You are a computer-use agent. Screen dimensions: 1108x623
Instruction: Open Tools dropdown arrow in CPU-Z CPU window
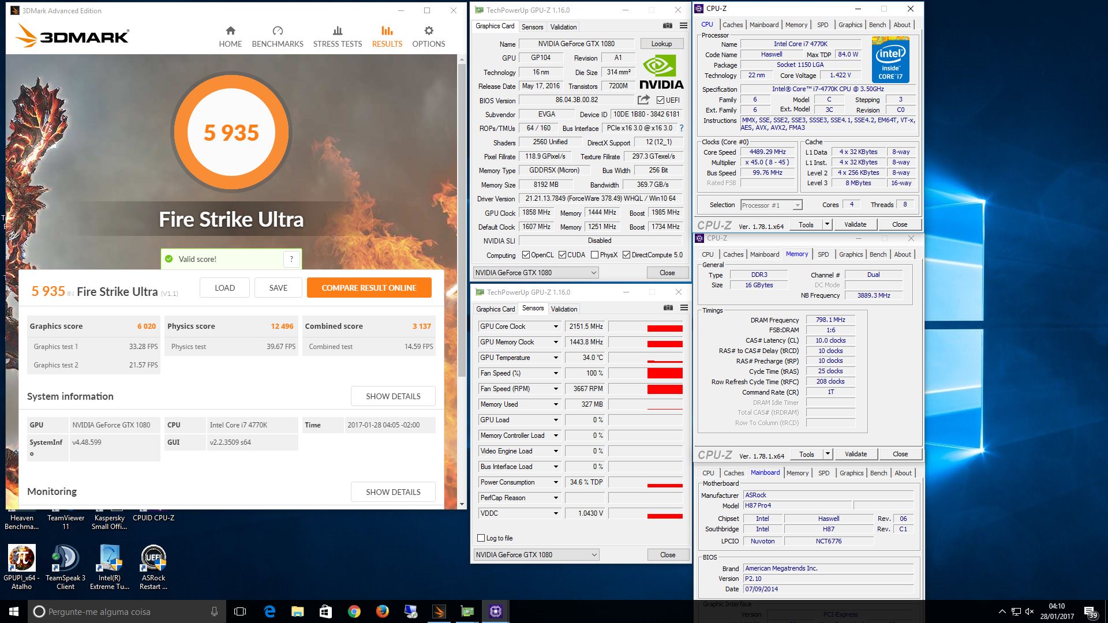[826, 224]
